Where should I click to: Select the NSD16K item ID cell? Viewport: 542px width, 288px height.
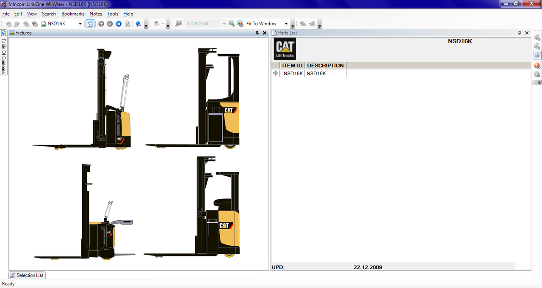tap(293, 74)
